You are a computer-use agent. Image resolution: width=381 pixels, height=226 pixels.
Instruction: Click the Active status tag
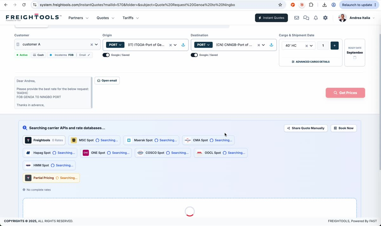(x=22, y=55)
